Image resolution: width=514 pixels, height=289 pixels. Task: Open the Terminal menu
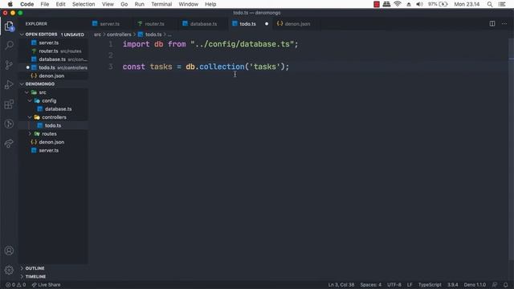[161, 4]
